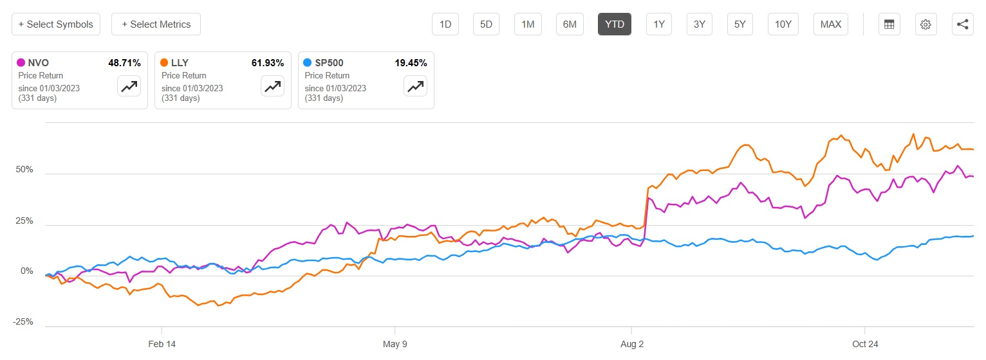This screenshot has height=360, width=986.
Task: Click the NVO ticker label
Action: click(39, 63)
